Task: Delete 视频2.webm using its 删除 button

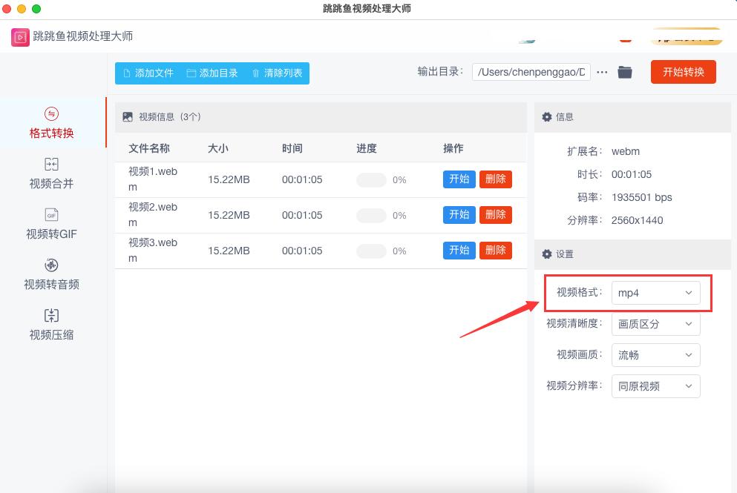Action: point(495,214)
